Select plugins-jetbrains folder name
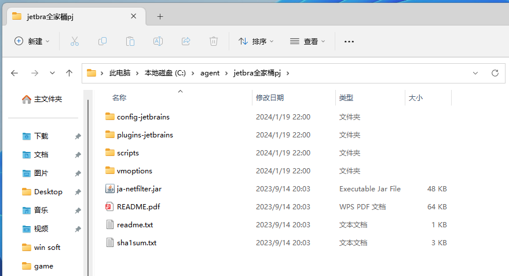509x276 pixels. pos(145,135)
